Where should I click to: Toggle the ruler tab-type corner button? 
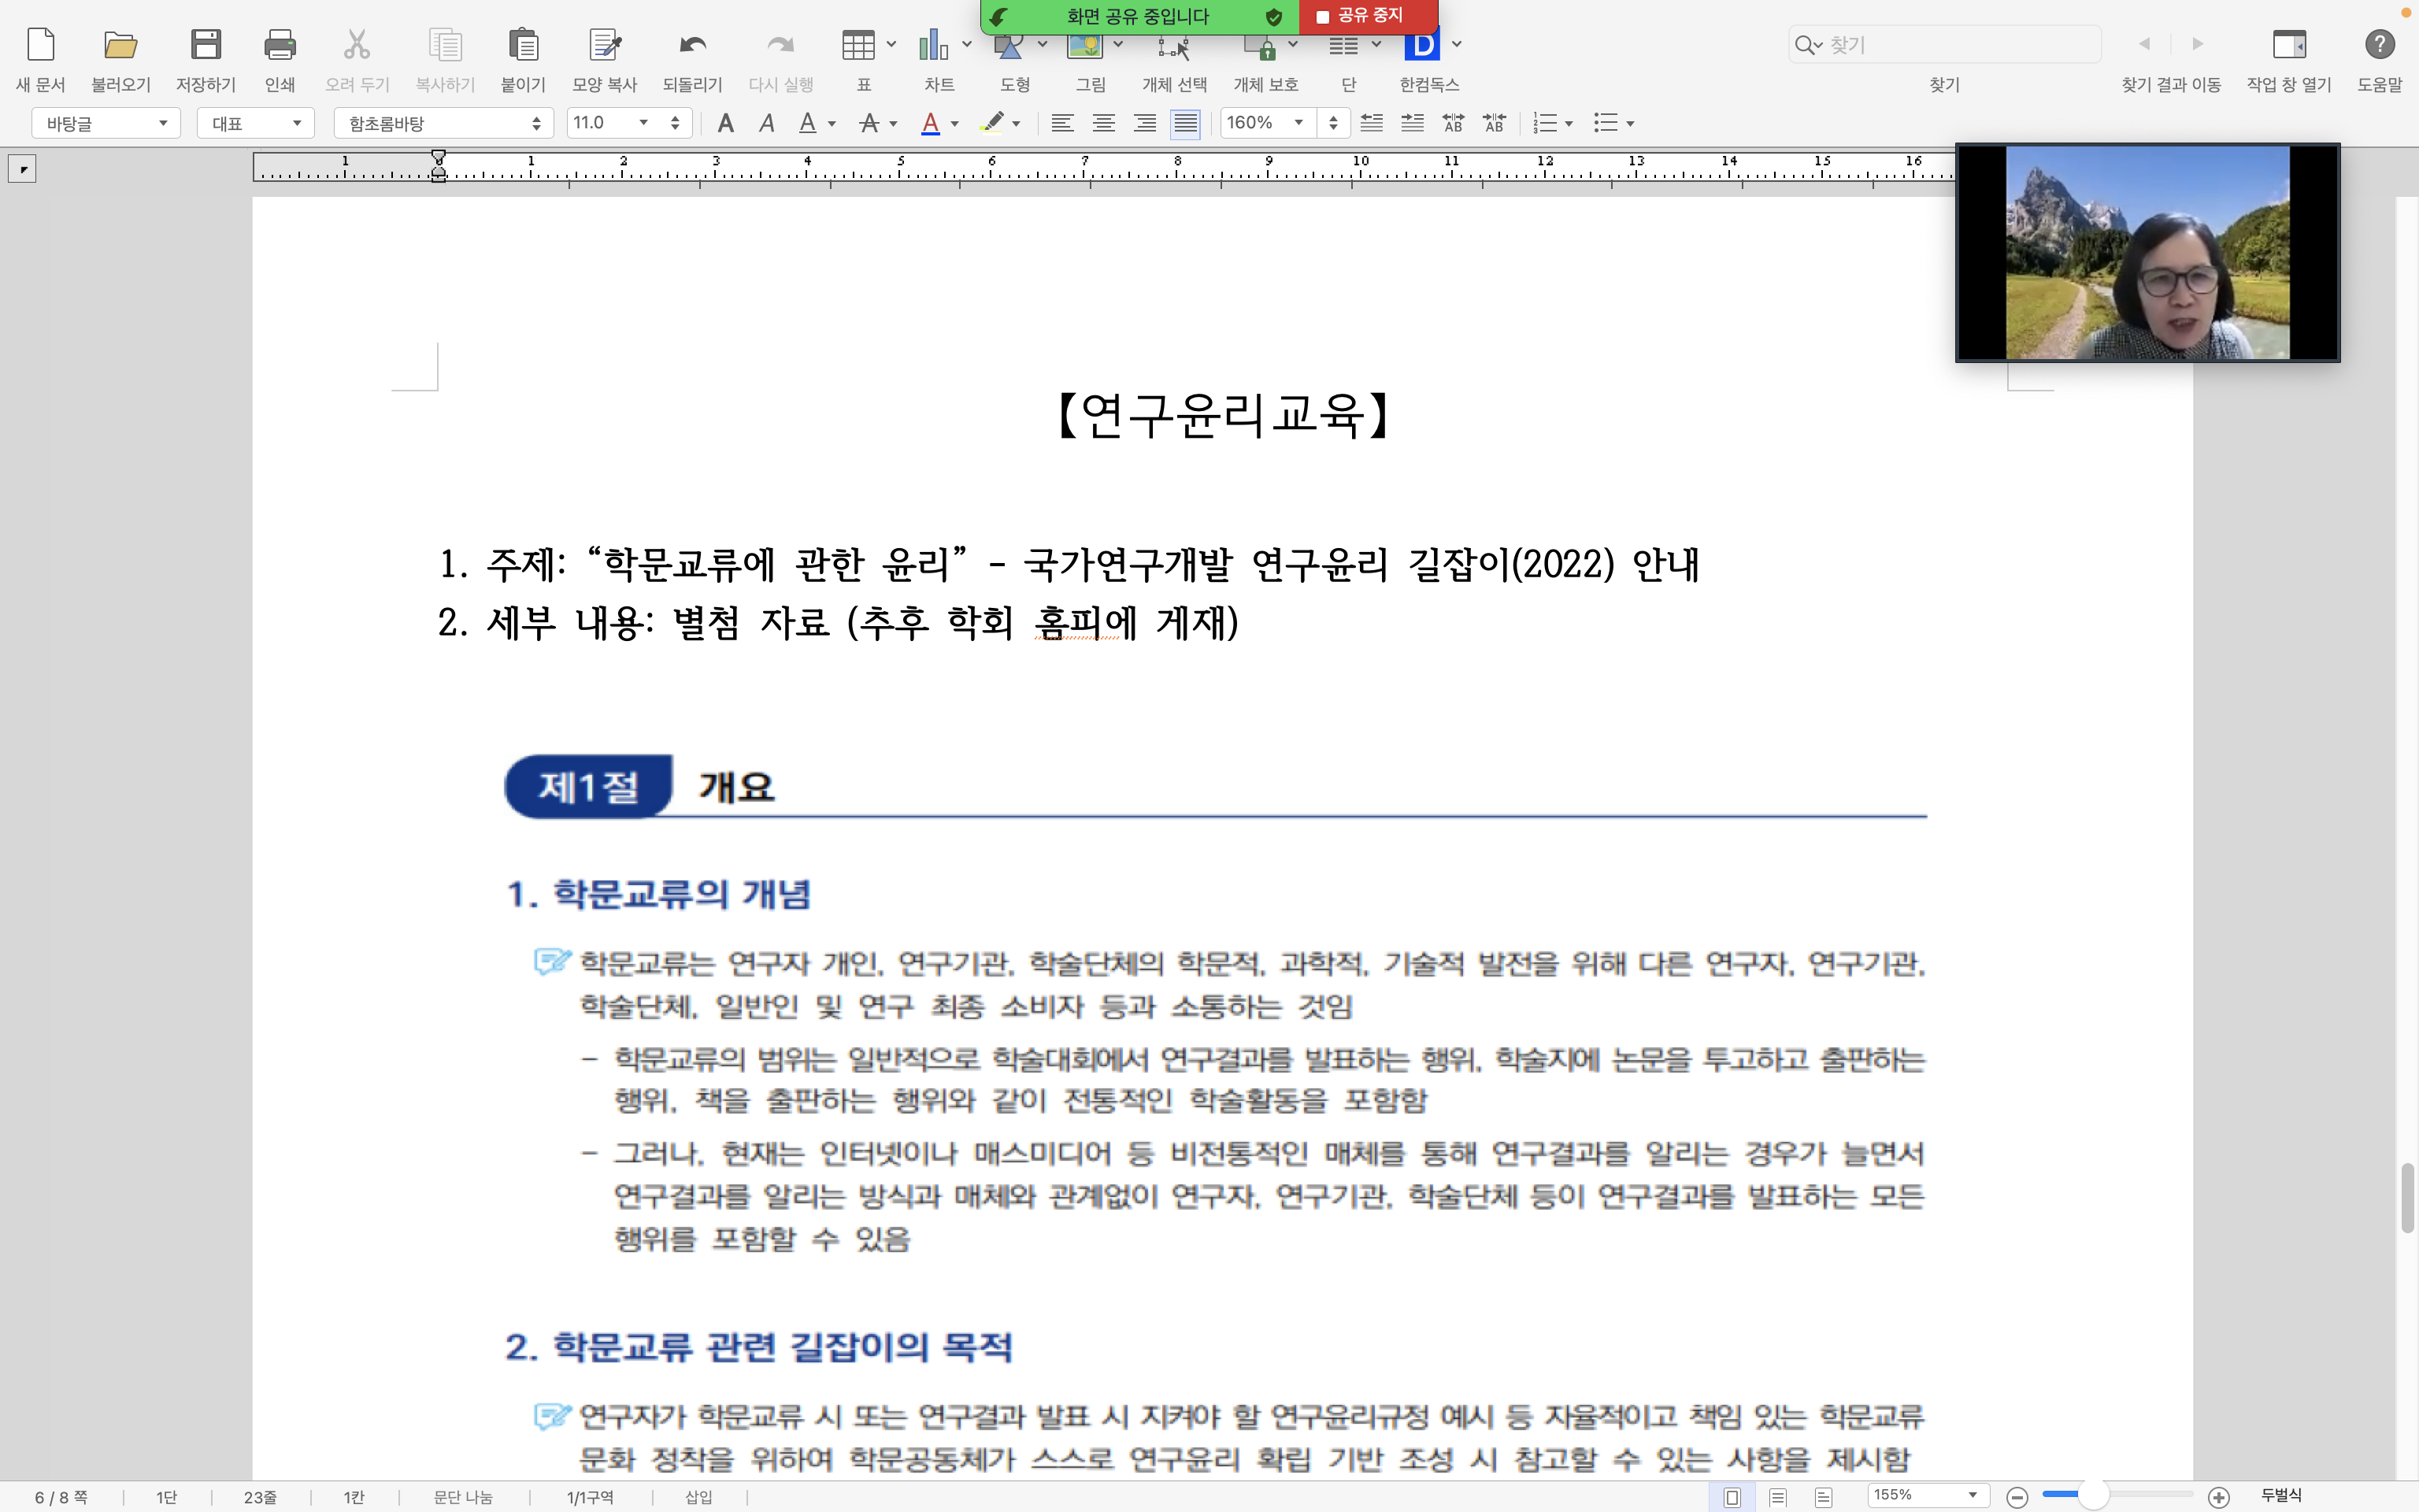[22, 169]
